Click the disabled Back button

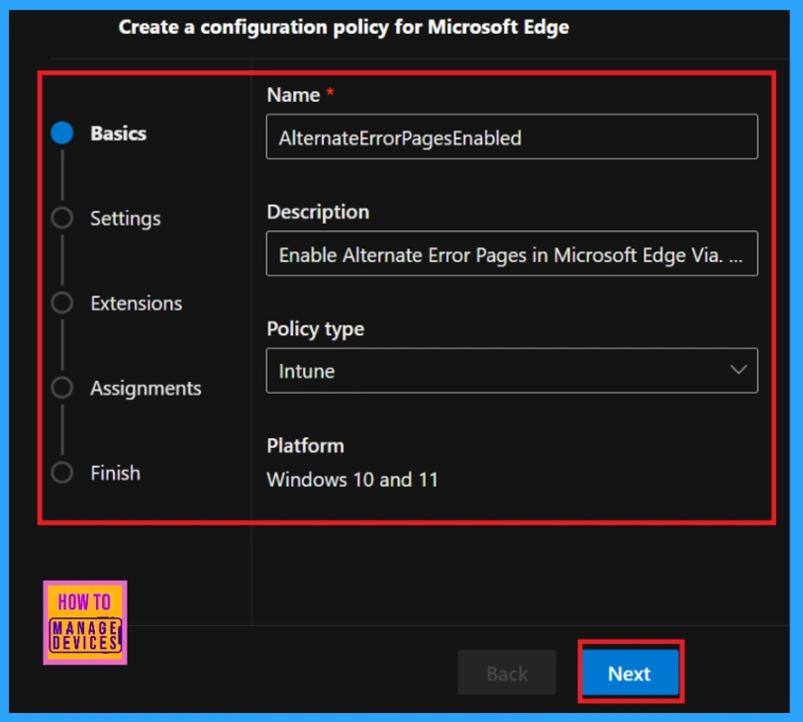click(507, 673)
